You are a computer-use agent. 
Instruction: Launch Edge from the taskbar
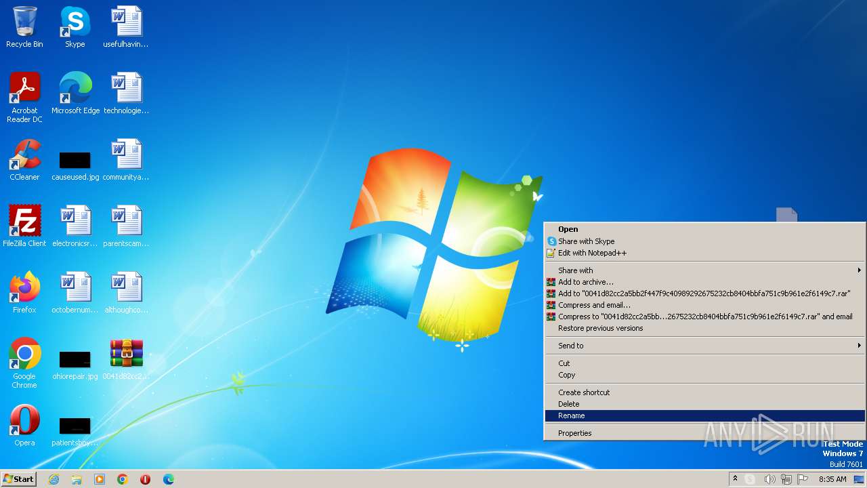pyautogui.click(x=169, y=479)
